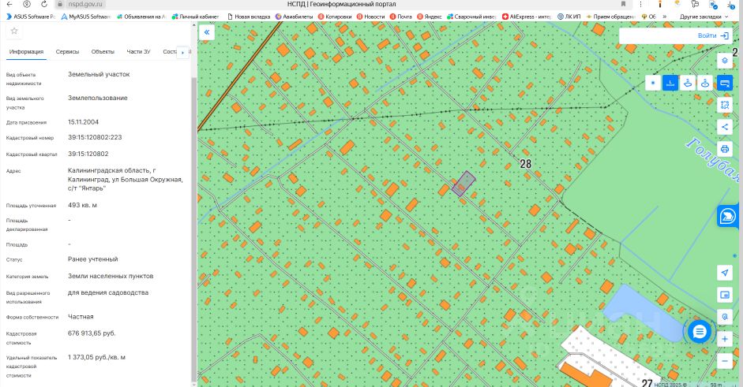743x387 pixels.
Task: Show more tabs with the arrow
Action: [x=183, y=53]
